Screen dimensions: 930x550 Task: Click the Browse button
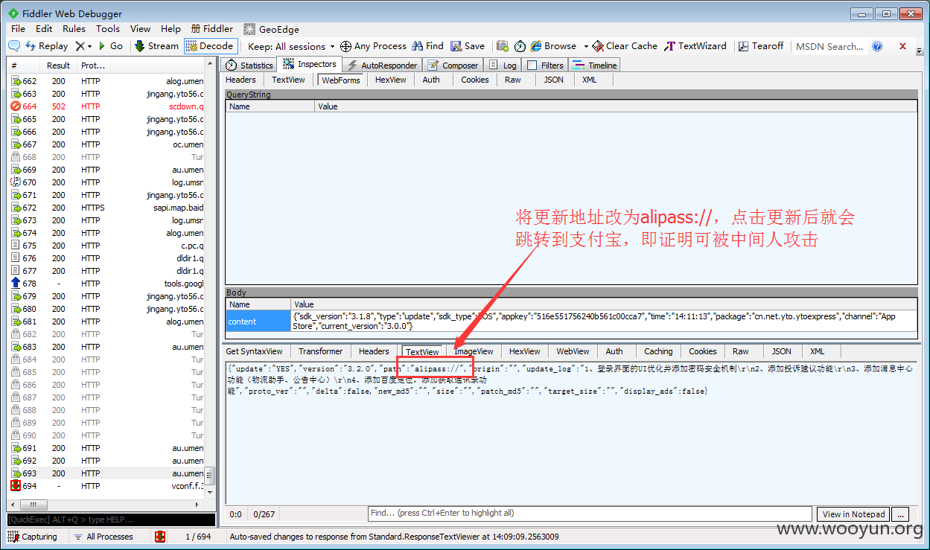point(553,46)
